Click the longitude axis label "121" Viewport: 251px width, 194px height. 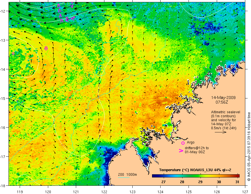[x=76, y=192]
